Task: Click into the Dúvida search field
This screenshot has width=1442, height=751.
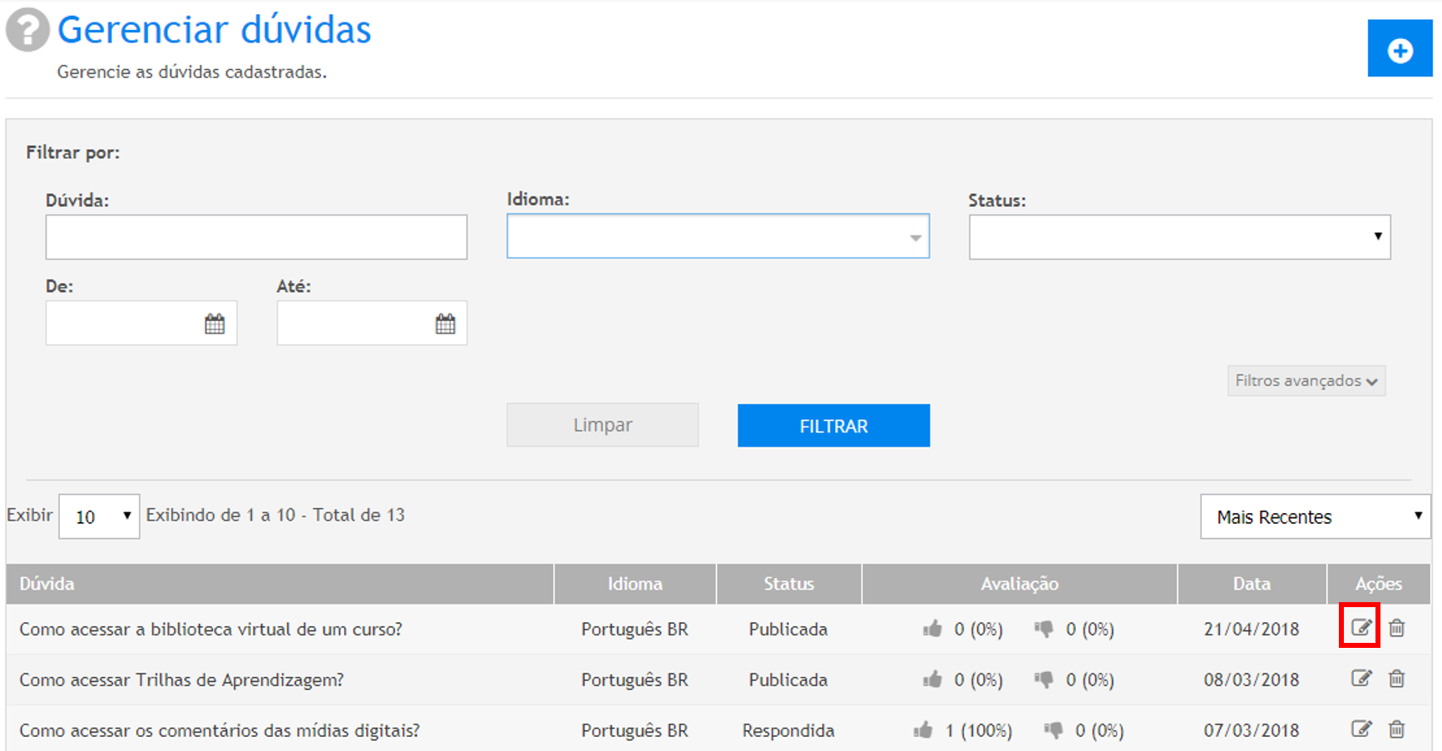Action: (x=256, y=237)
